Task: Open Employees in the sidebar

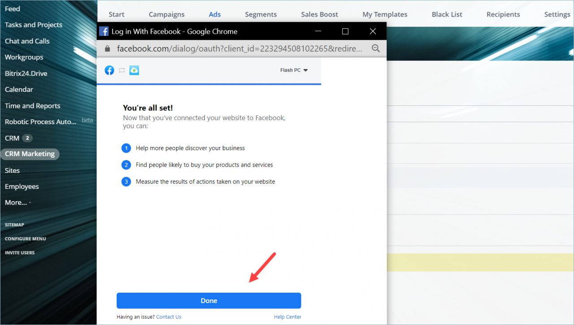Action: pos(22,186)
